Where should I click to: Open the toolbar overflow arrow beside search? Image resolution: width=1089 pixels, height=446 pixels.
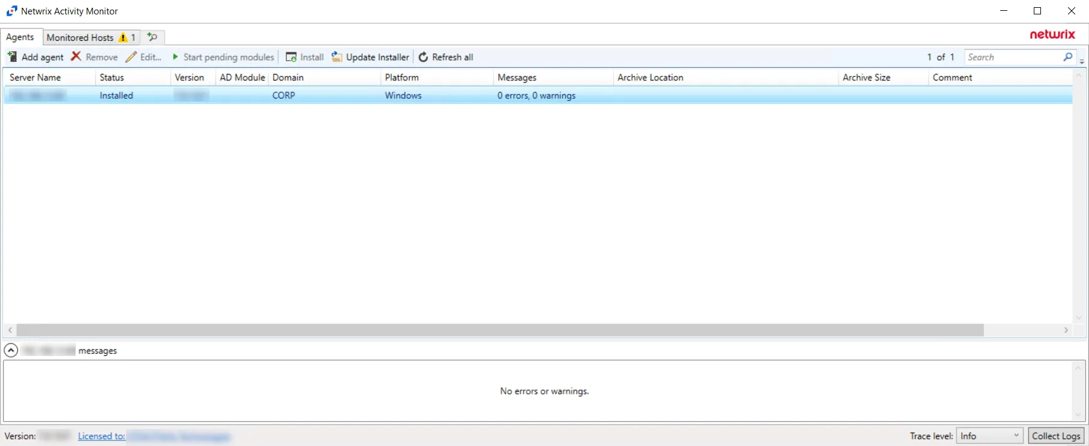tap(1082, 61)
